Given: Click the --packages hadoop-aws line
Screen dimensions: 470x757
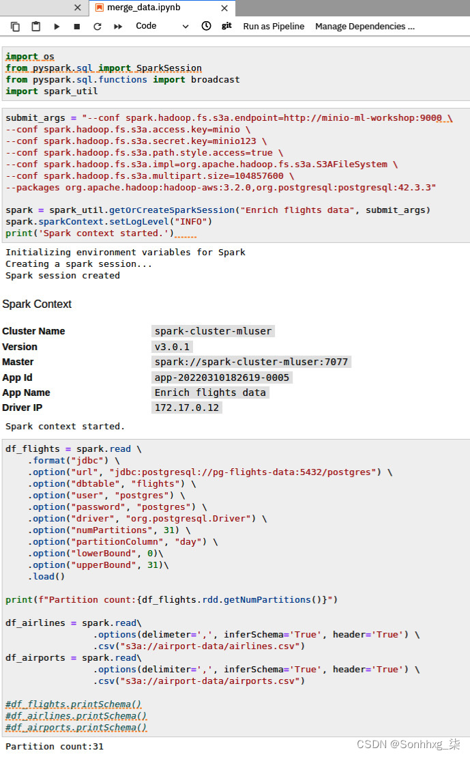Looking at the screenshot, I should pyautogui.click(x=220, y=187).
